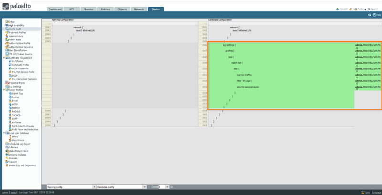Collapse the Certificate Management tree node
382x195 pixels.
(x=4, y=58)
